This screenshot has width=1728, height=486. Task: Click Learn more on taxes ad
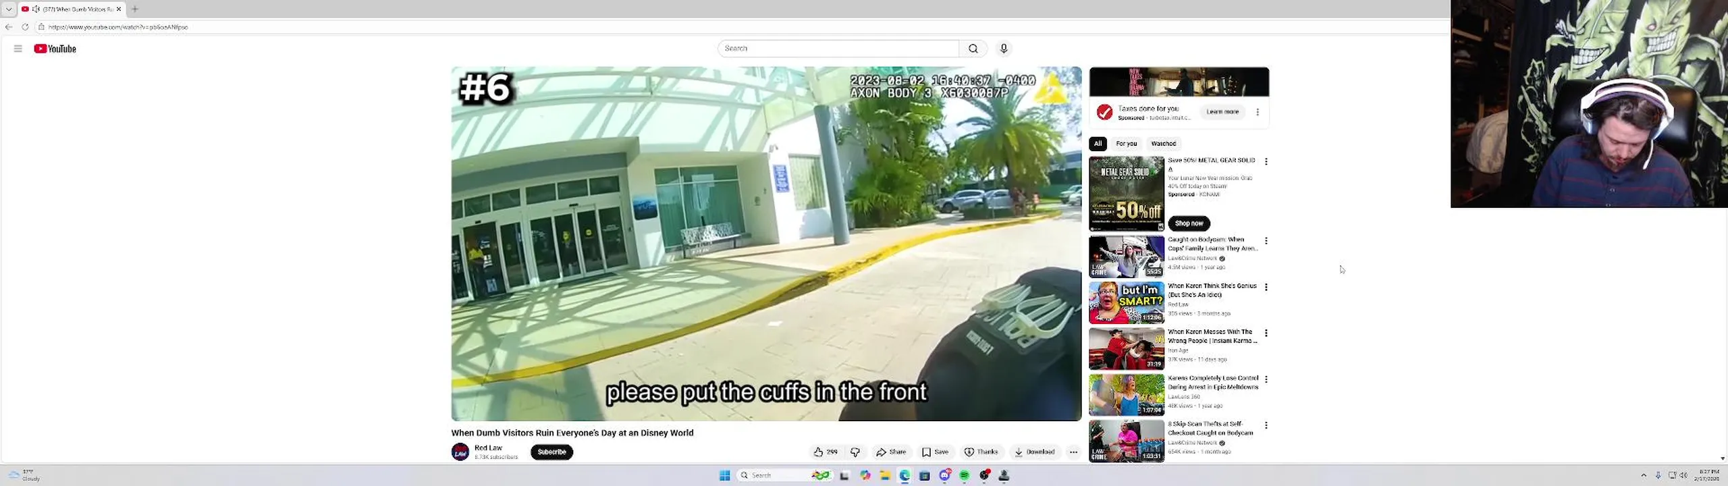click(x=1222, y=112)
